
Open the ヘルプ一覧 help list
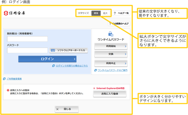tap(121, 13)
